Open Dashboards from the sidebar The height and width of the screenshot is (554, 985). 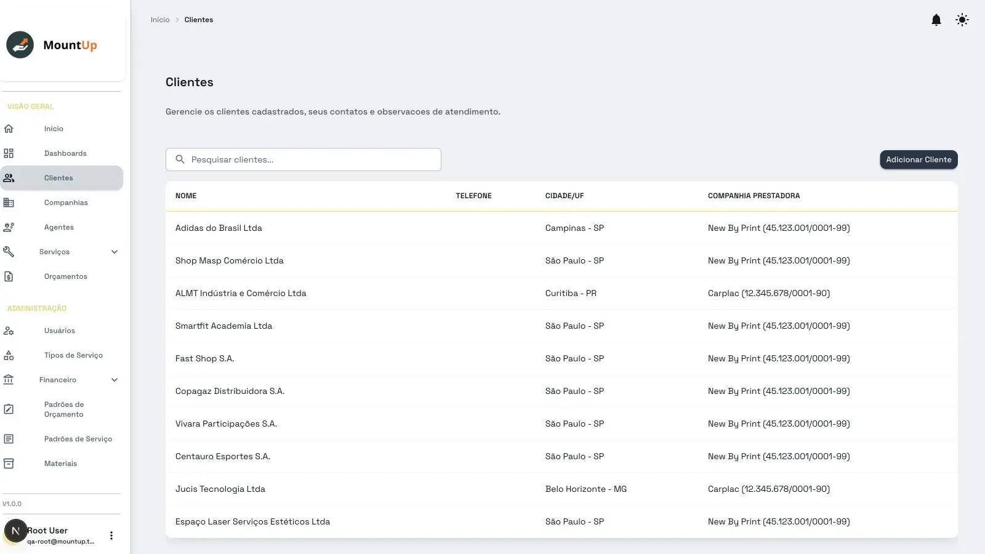click(x=62, y=153)
